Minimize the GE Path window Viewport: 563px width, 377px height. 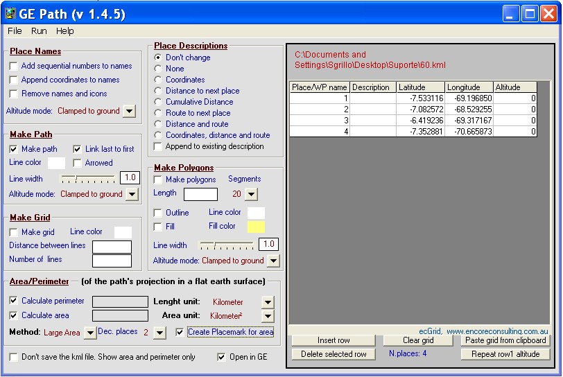510,14
